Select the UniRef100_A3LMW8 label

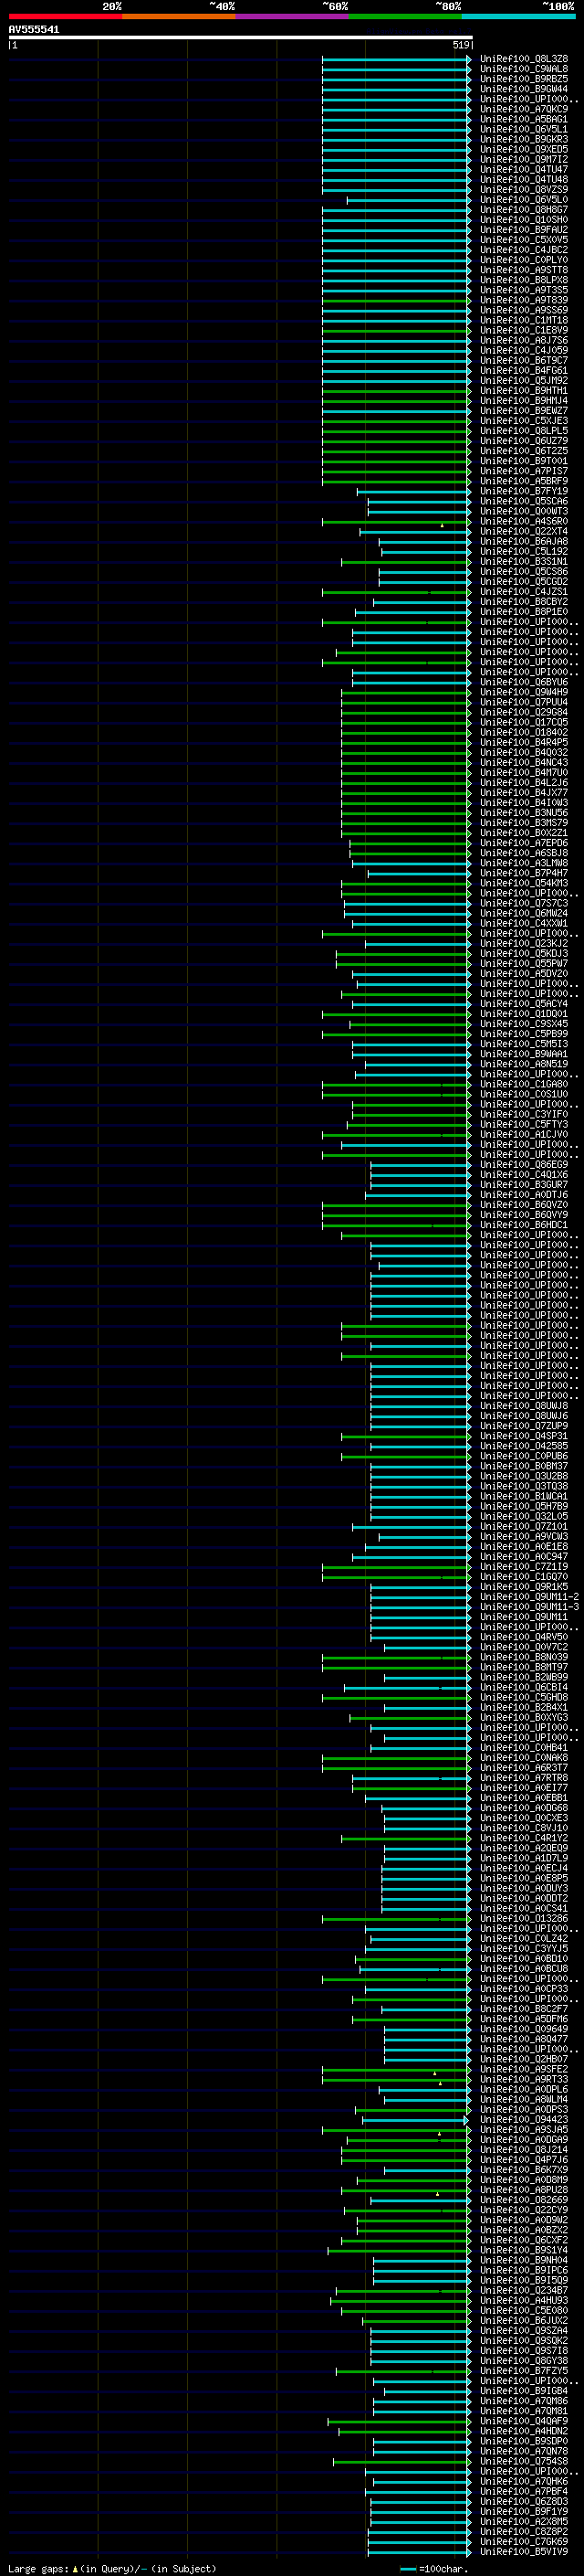[x=524, y=863]
